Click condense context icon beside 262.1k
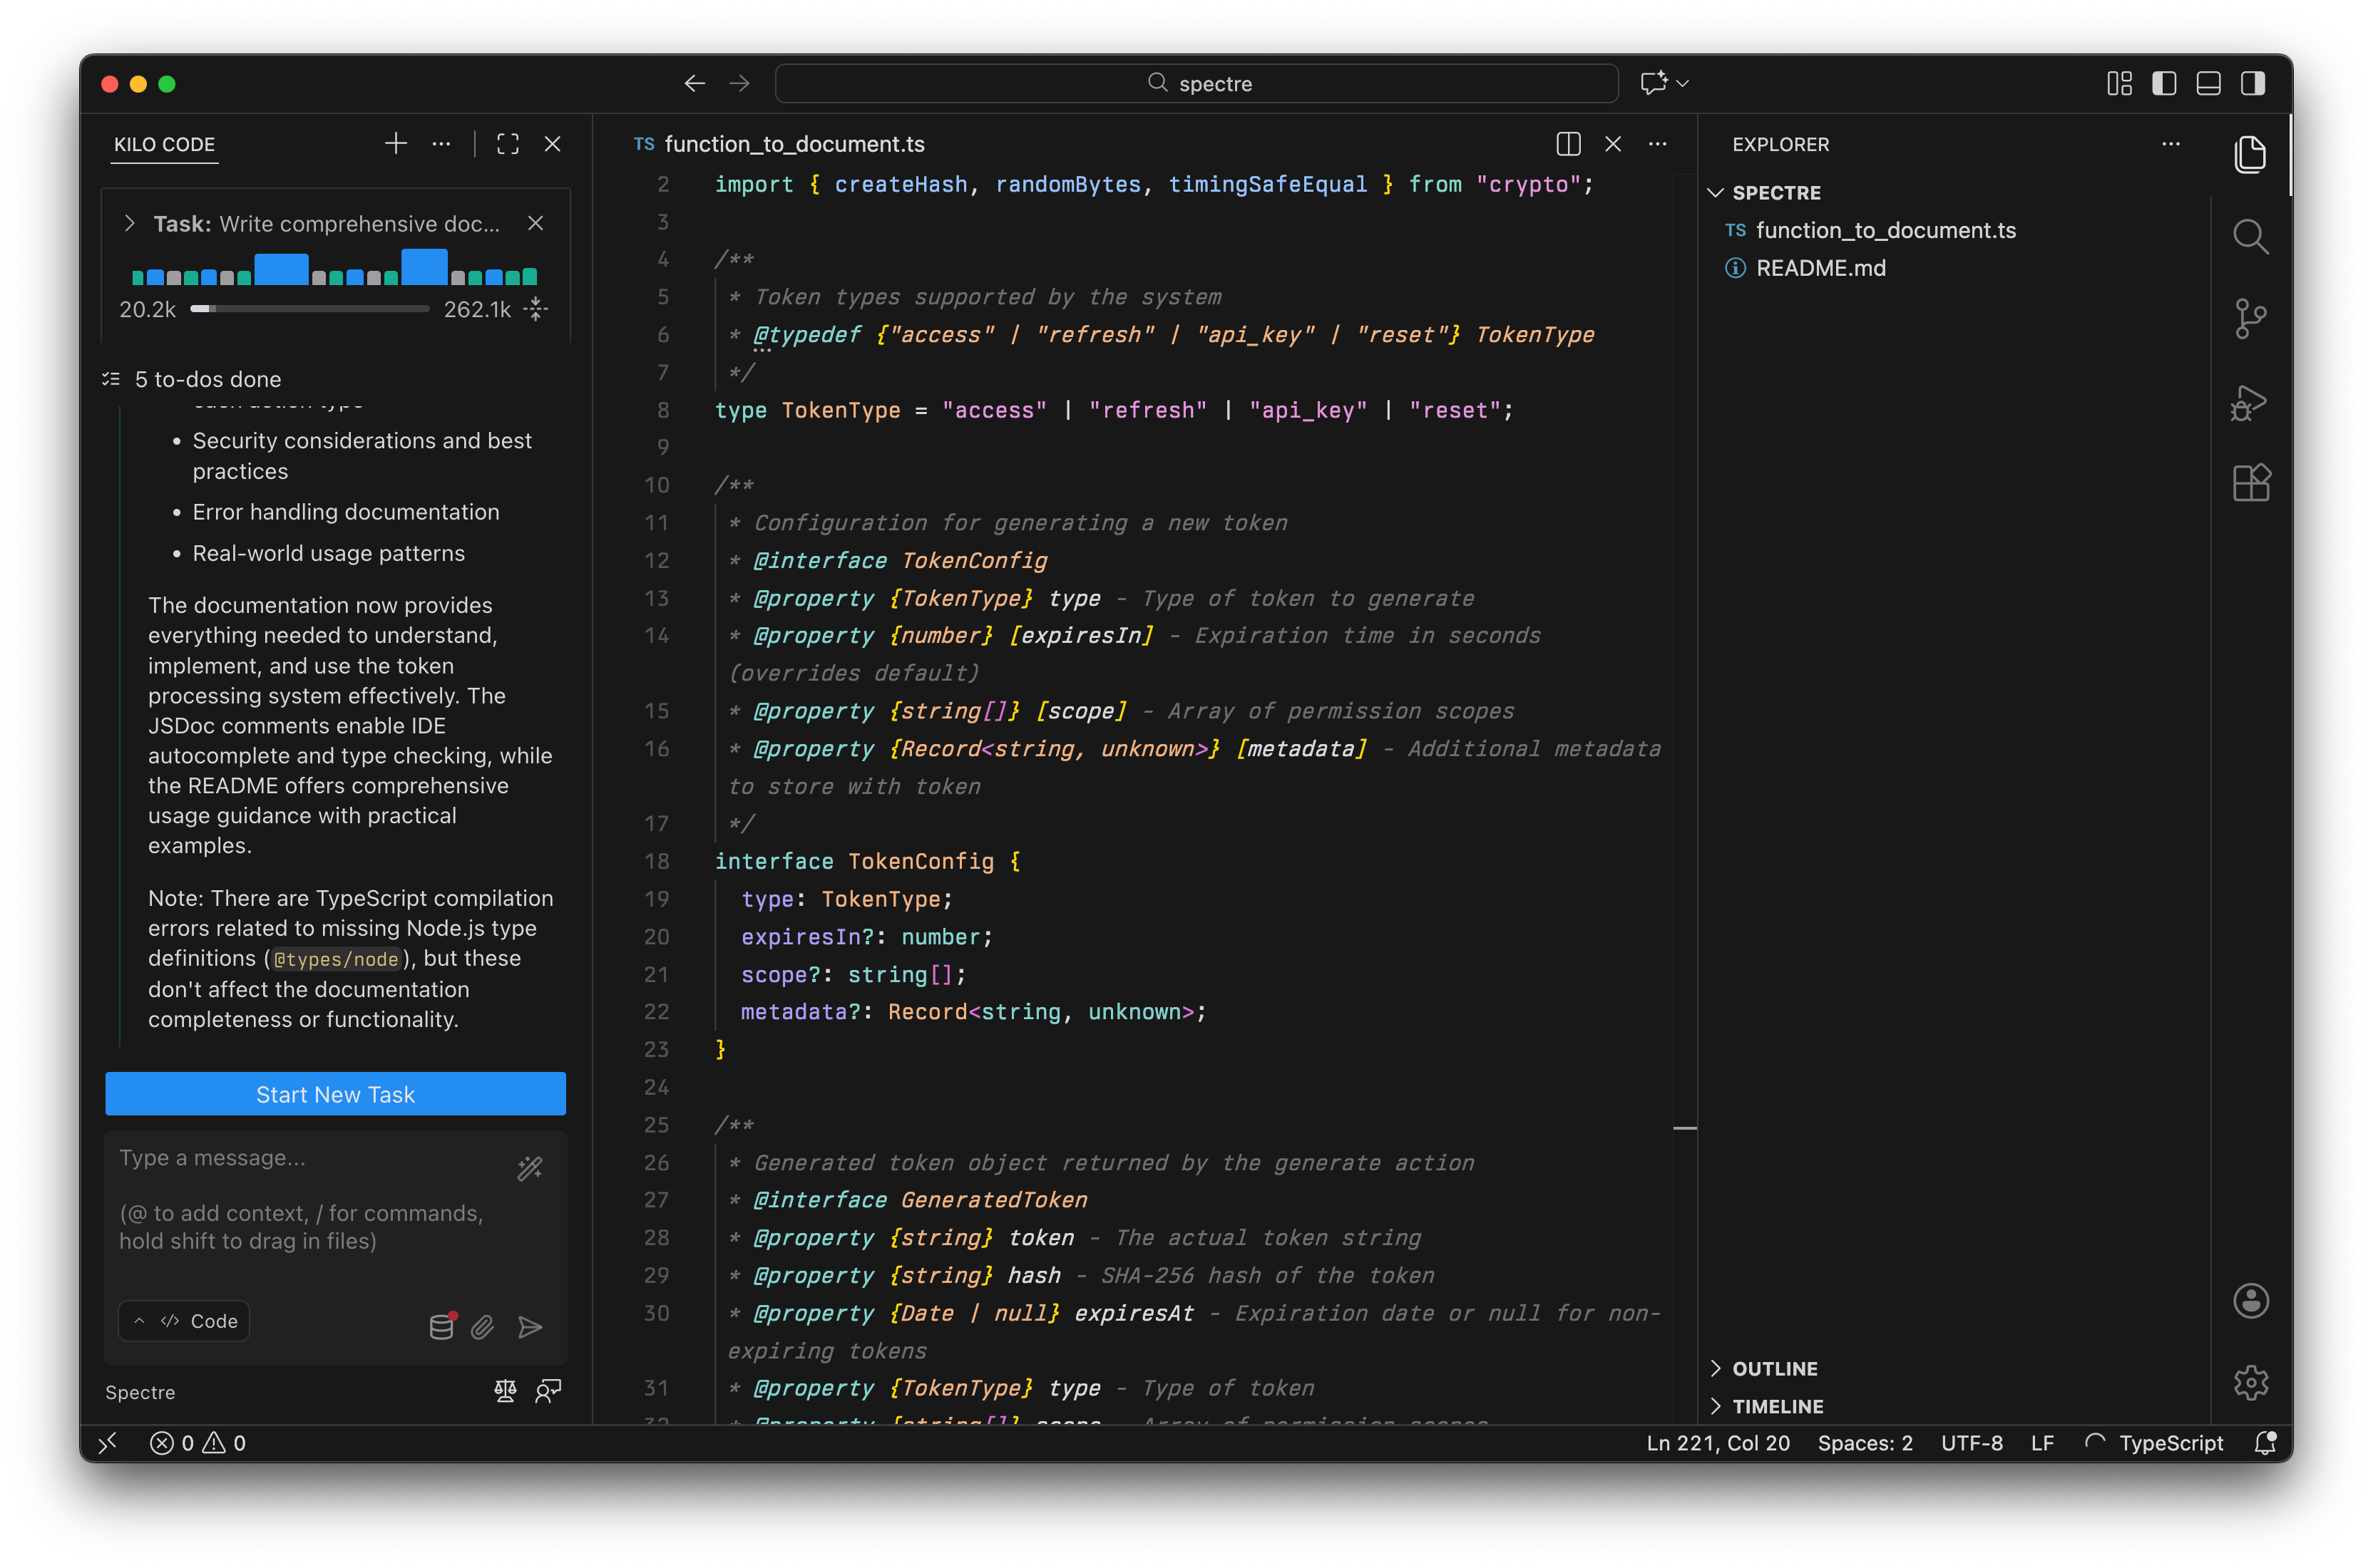 click(x=536, y=309)
